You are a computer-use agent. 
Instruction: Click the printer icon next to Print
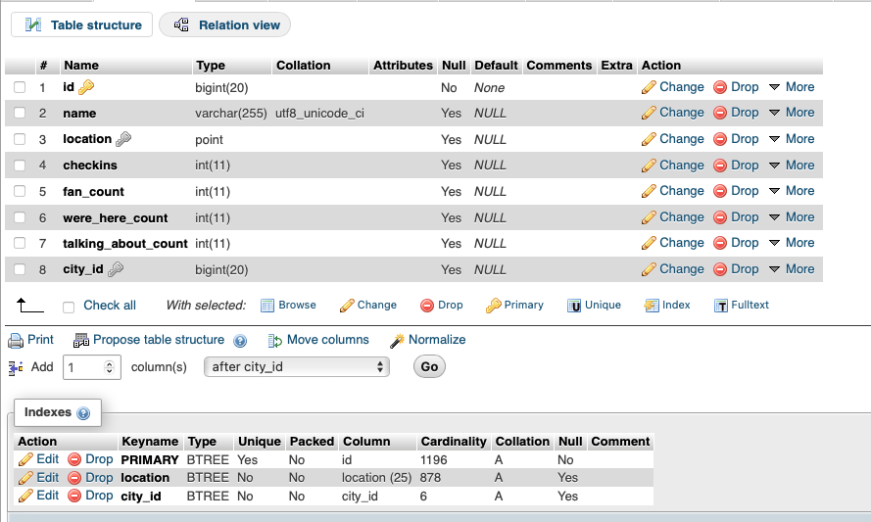tap(16, 341)
